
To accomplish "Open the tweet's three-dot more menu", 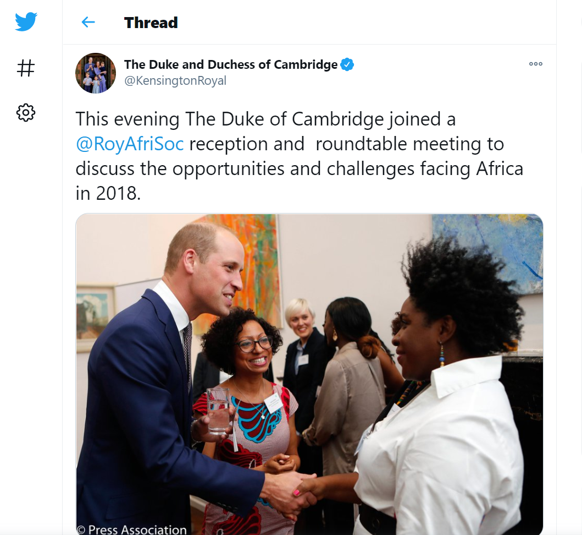I will [x=536, y=64].
